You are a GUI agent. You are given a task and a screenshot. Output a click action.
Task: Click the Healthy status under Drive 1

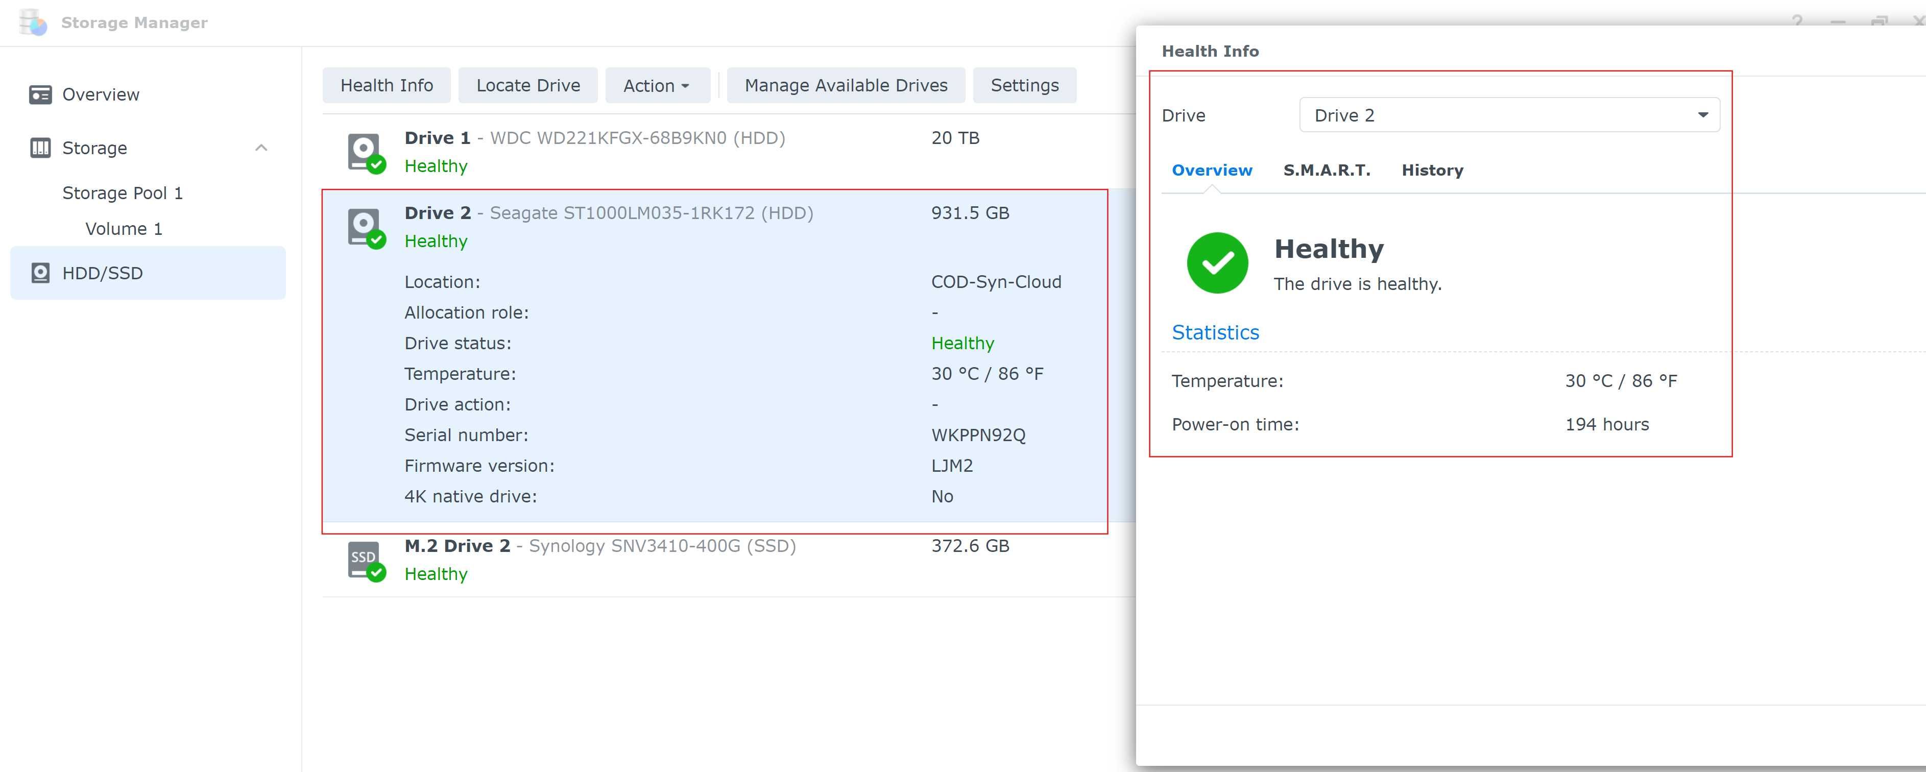(x=436, y=166)
